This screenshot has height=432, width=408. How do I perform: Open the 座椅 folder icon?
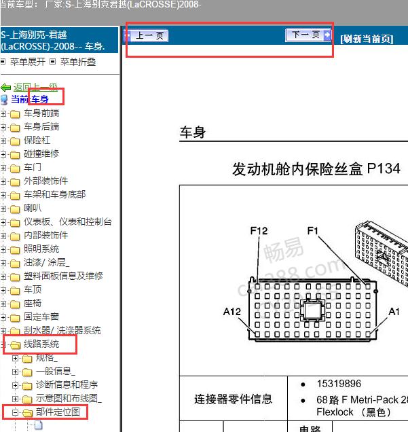[x=15, y=304]
